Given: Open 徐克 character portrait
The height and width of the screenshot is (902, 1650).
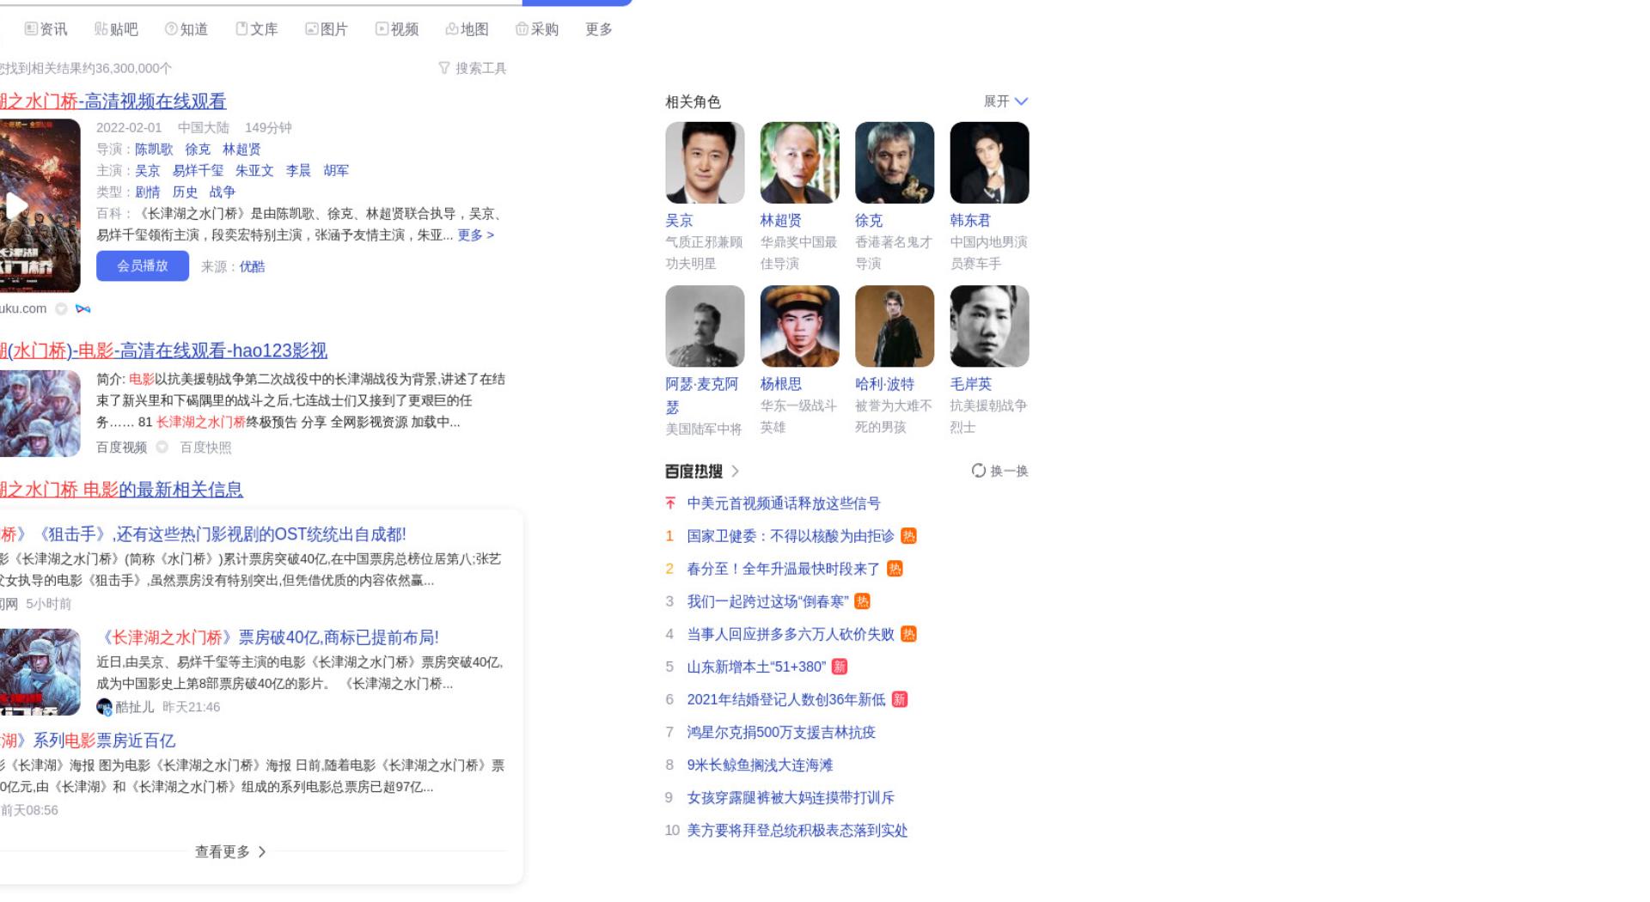Looking at the screenshot, I should pyautogui.click(x=895, y=162).
